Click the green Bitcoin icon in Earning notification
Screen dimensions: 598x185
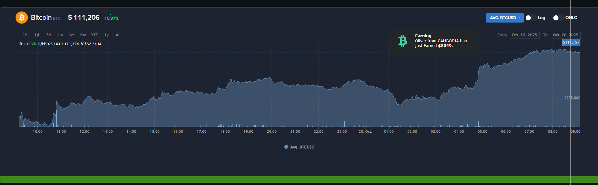(403, 41)
